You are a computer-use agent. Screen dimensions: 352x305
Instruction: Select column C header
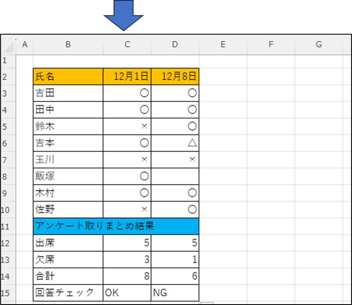[x=127, y=44]
